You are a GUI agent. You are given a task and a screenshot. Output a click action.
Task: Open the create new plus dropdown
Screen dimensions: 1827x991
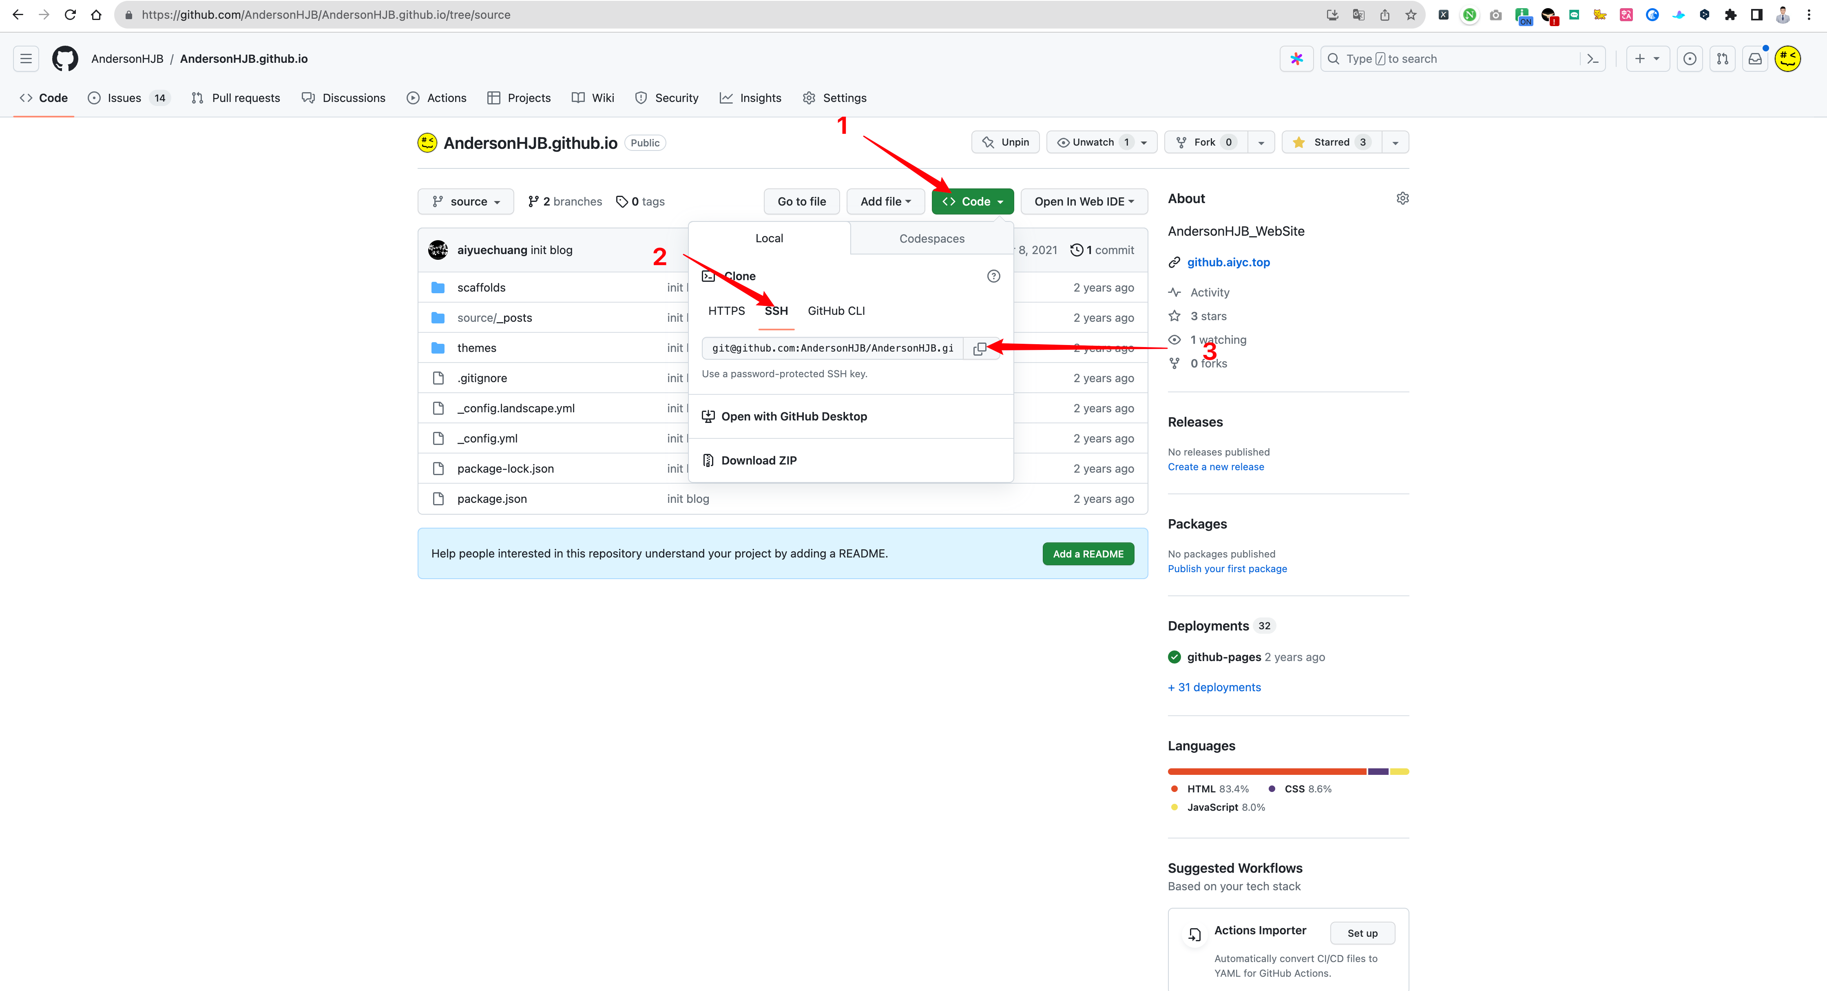click(x=1648, y=59)
